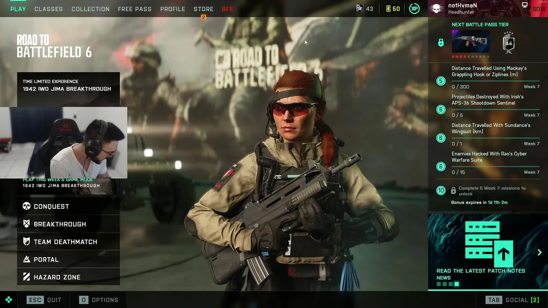Click the point badge for Rao's Cyber Warfare mission
This screenshot has height=308, width=548.
coord(441,166)
